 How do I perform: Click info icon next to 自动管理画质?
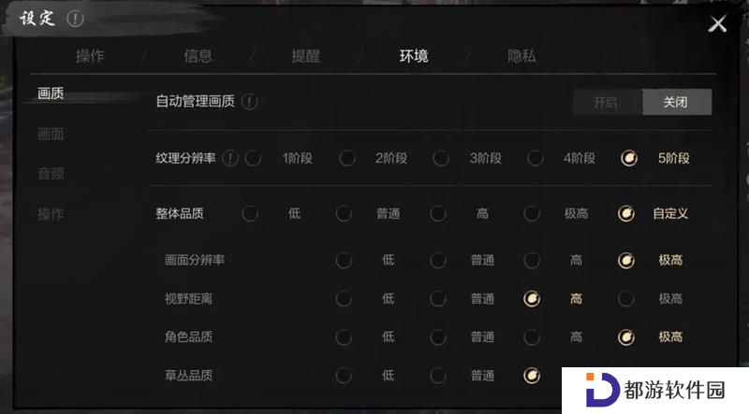(x=249, y=102)
